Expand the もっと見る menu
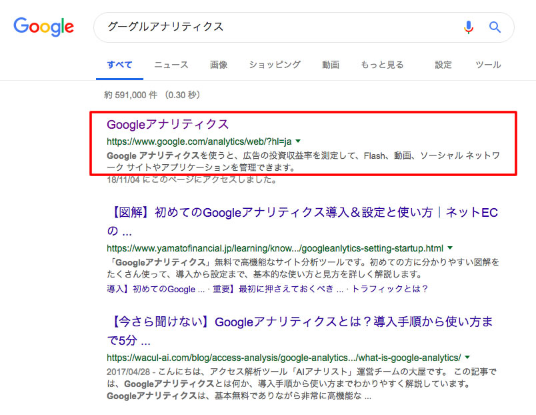Viewport: 536px width, 415px height. click(382, 65)
